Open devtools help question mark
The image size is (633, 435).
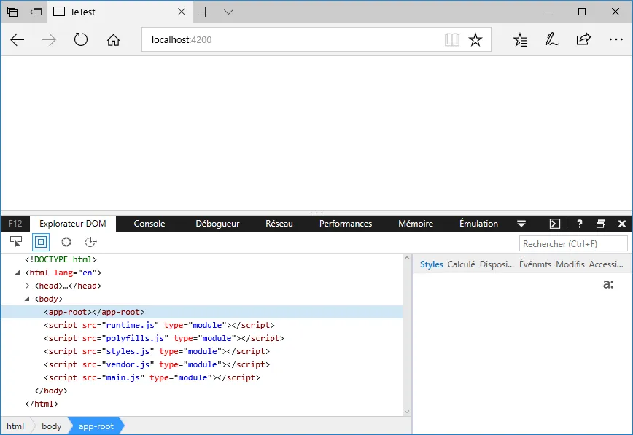[x=579, y=224]
